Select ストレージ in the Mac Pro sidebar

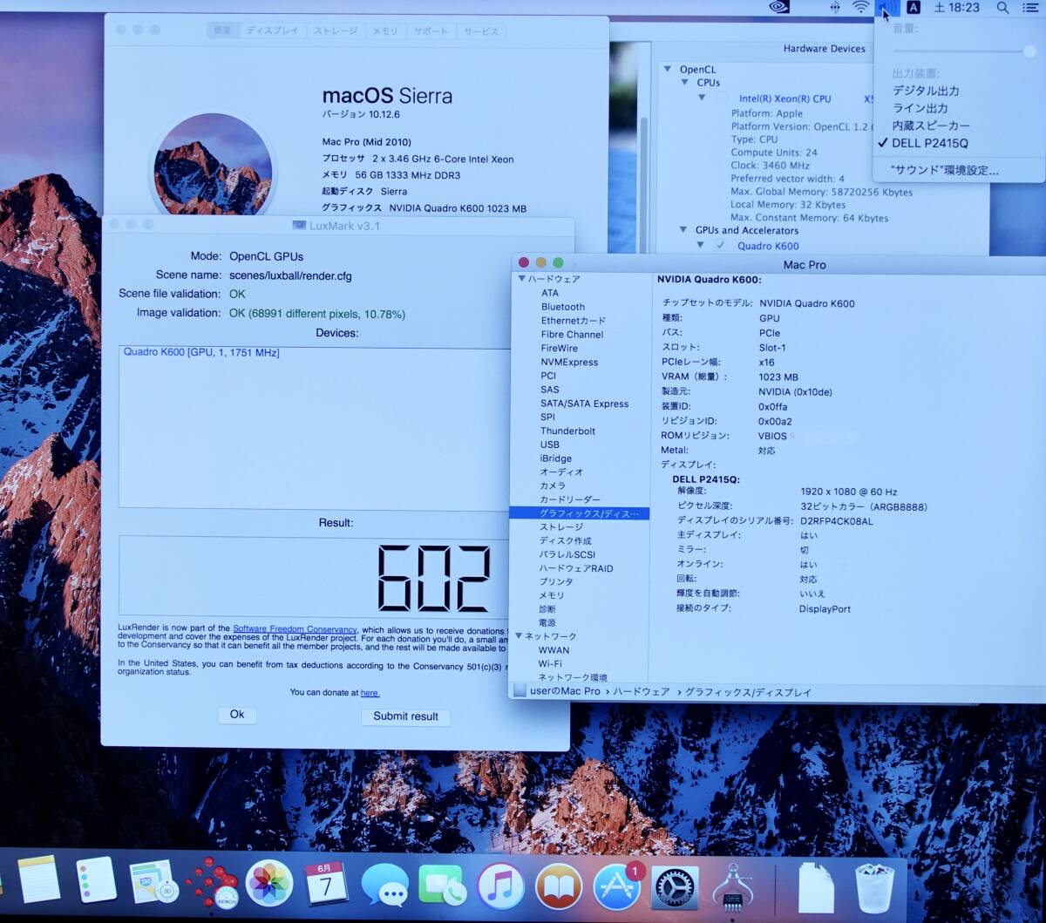click(561, 527)
